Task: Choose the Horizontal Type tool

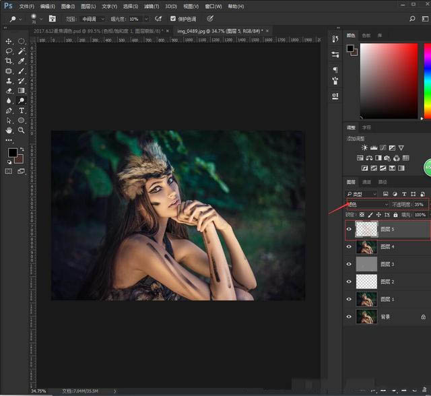Action: [22, 110]
